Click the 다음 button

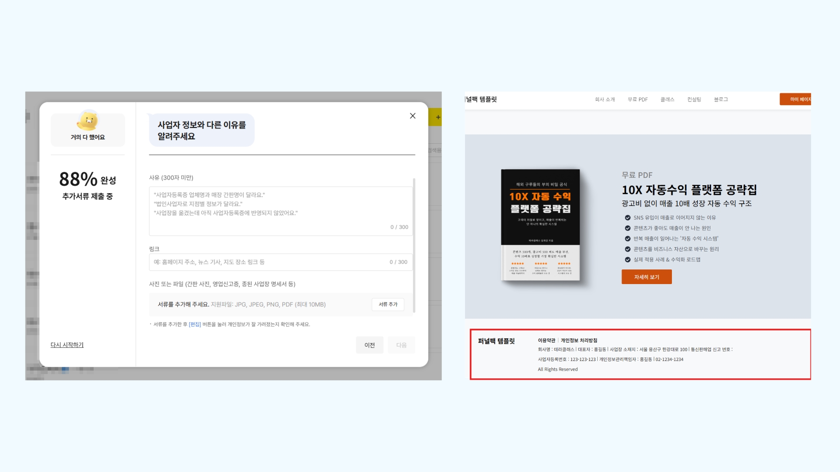[x=401, y=345]
